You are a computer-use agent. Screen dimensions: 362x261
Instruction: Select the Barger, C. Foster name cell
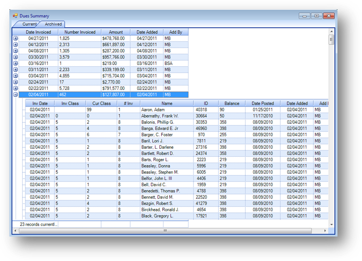coord(167,135)
